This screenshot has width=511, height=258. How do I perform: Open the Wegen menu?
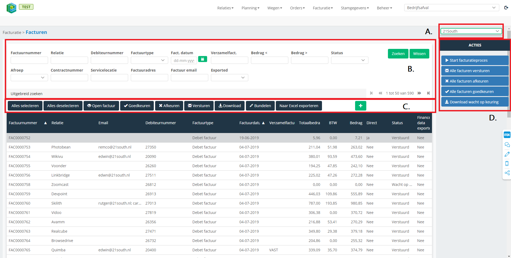coord(275,8)
